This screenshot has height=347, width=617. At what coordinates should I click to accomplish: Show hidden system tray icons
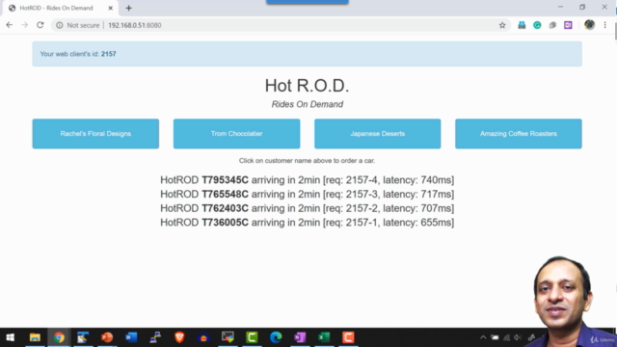[483, 337]
